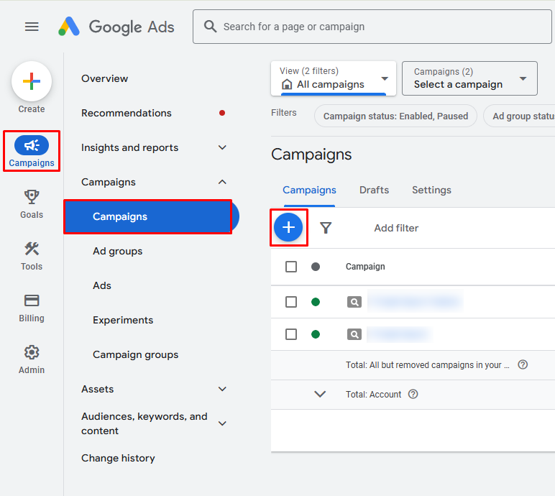Open the Select a campaign dropdown
555x496 pixels.
pyautogui.click(x=469, y=78)
